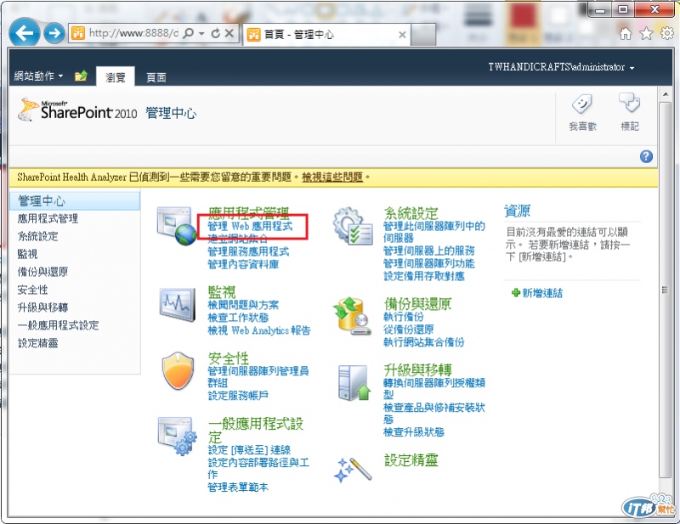The width and height of the screenshot is (680, 524).
Task: Open 檢查升級狀態 link
Action: click(414, 431)
